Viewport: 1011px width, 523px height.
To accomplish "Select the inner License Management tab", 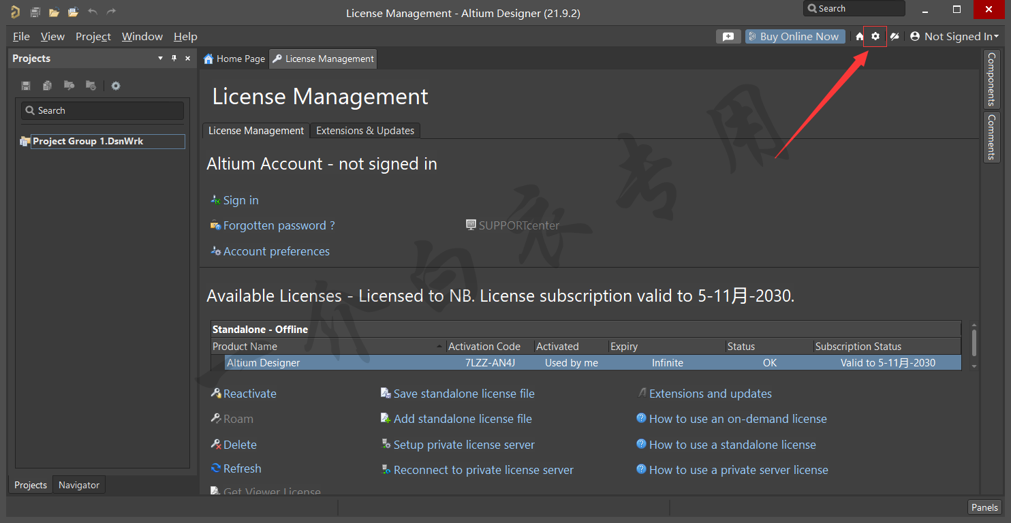I will pyautogui.click(x=256, y=131).
